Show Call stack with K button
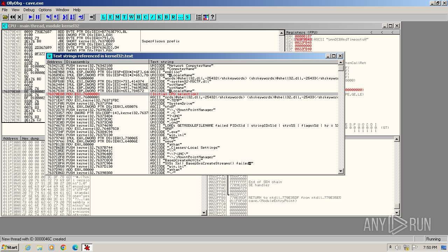Image resolution: width=448 pixels, height=252 pixels. click(x=160, y=17)
